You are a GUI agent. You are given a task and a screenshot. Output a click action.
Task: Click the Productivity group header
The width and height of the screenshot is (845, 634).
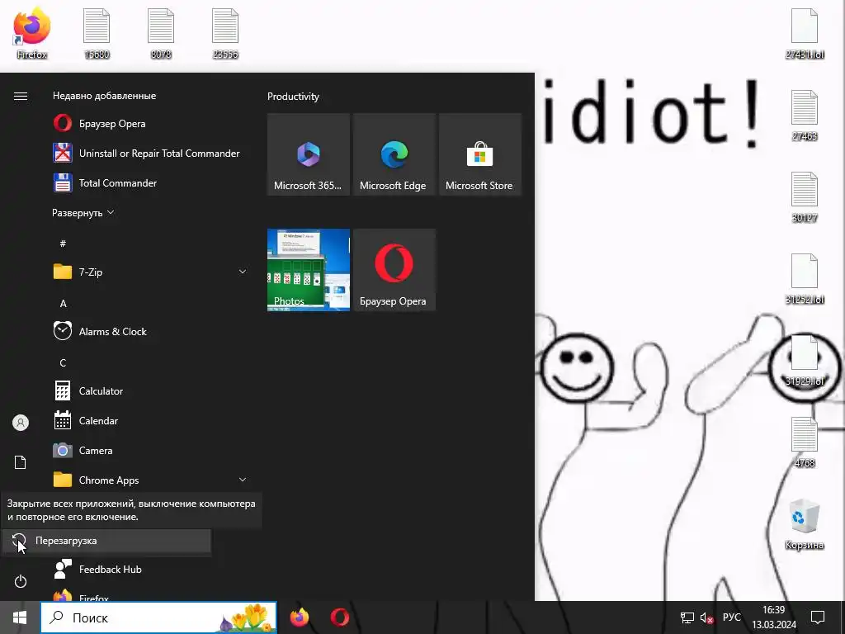tap(293, 97)
